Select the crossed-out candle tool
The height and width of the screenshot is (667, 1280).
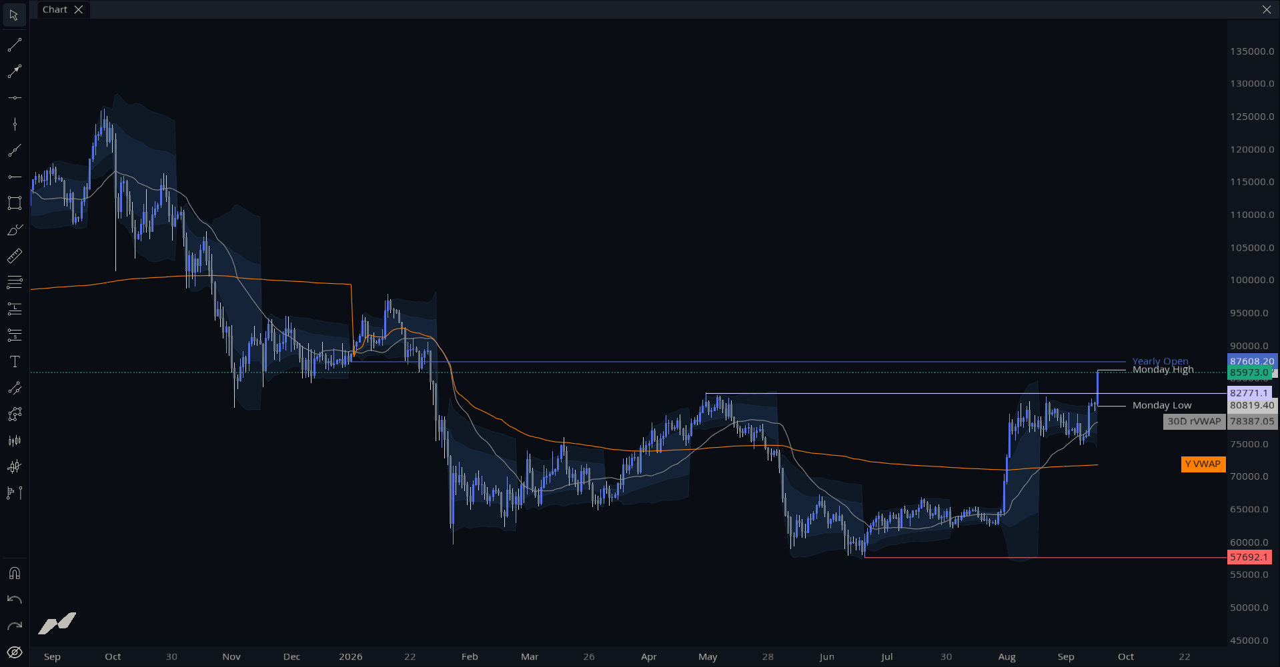[x=14, y=467]
